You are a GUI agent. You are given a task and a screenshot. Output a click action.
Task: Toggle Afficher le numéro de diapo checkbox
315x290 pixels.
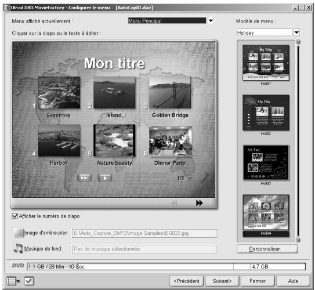tap(15, 216)
